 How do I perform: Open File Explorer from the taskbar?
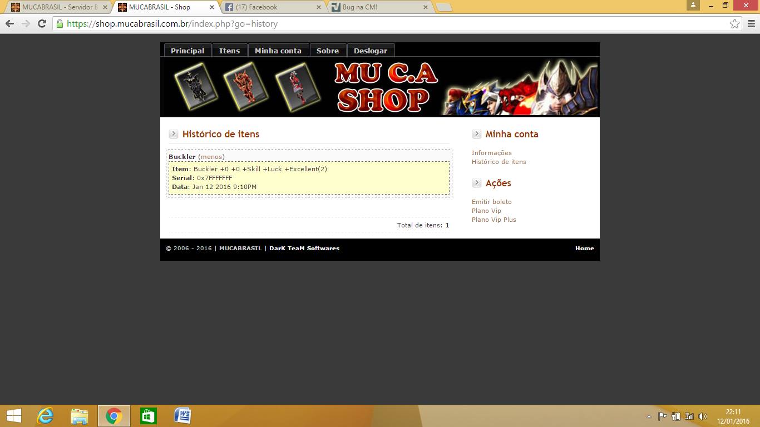click(80, 416)
